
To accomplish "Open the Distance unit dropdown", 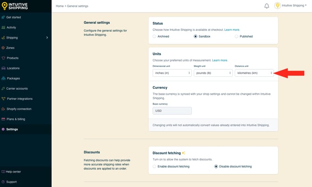I will tap(254, 73).
